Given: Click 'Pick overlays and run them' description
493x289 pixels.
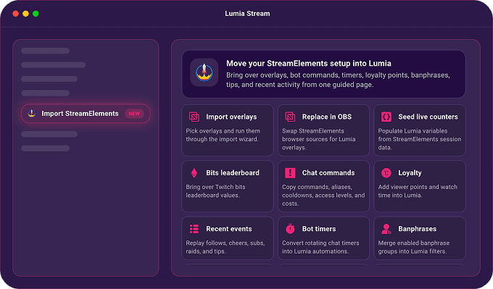Looking at the screenshot, I should click(x=223, y=135).
